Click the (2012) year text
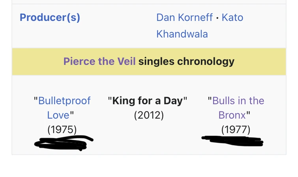 pos(149,115)
